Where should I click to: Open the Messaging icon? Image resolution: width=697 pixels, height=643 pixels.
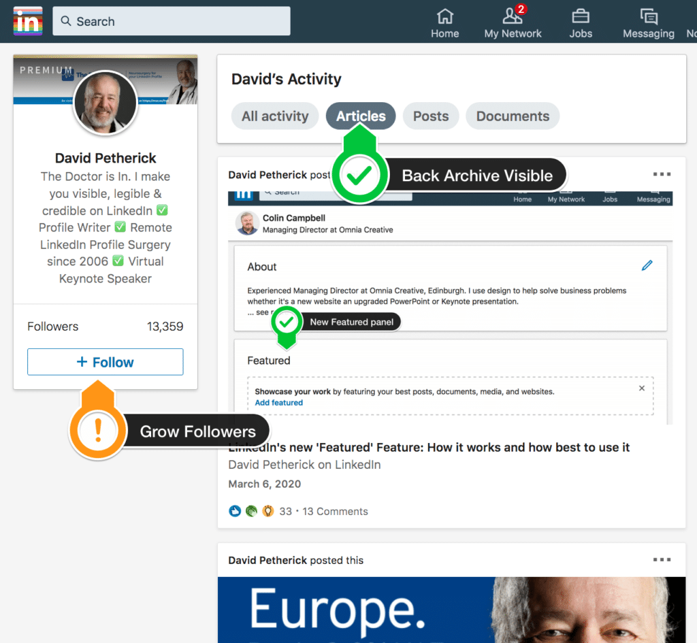pos(647,15)
